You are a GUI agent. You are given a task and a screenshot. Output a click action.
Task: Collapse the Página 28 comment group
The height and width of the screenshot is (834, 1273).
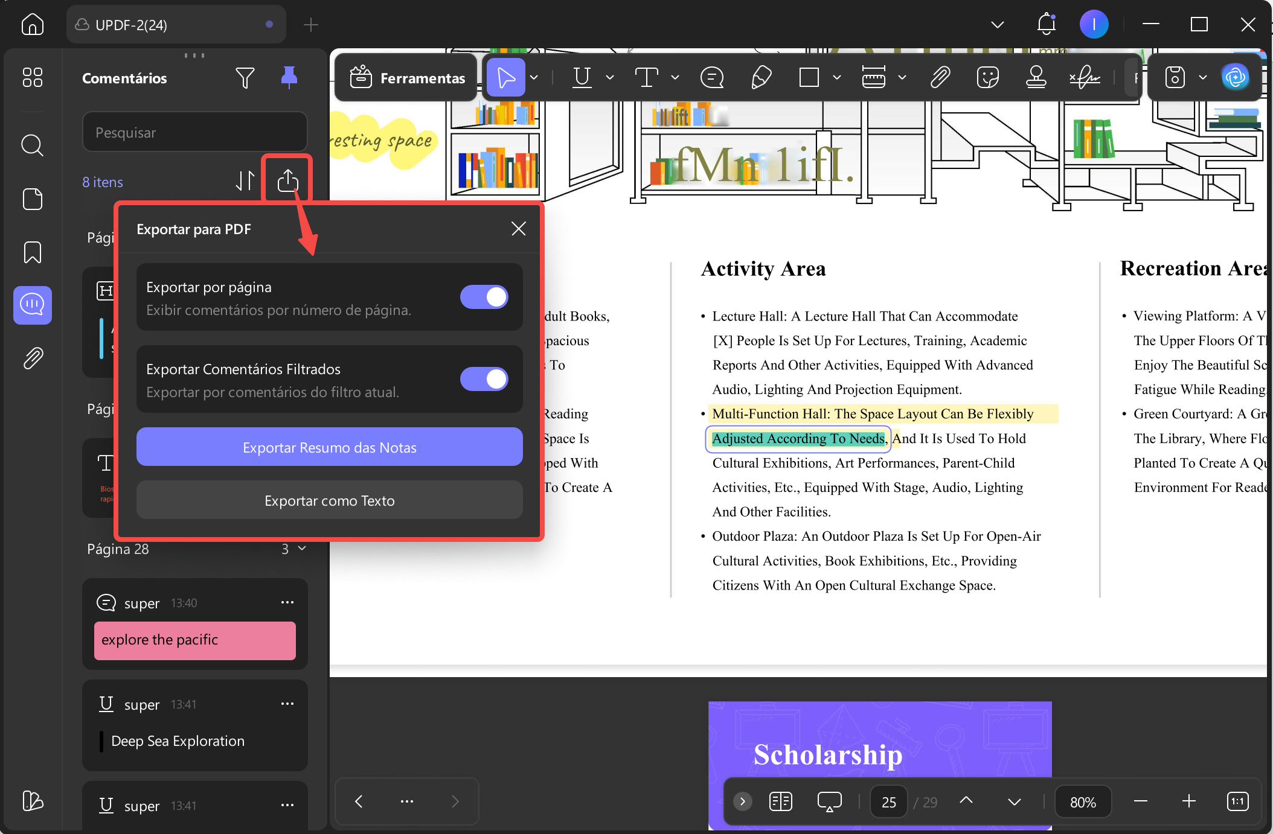click(302, 548)
